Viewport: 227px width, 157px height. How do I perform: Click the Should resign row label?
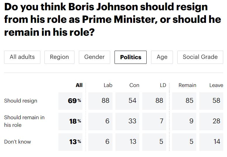coord(20,101)
